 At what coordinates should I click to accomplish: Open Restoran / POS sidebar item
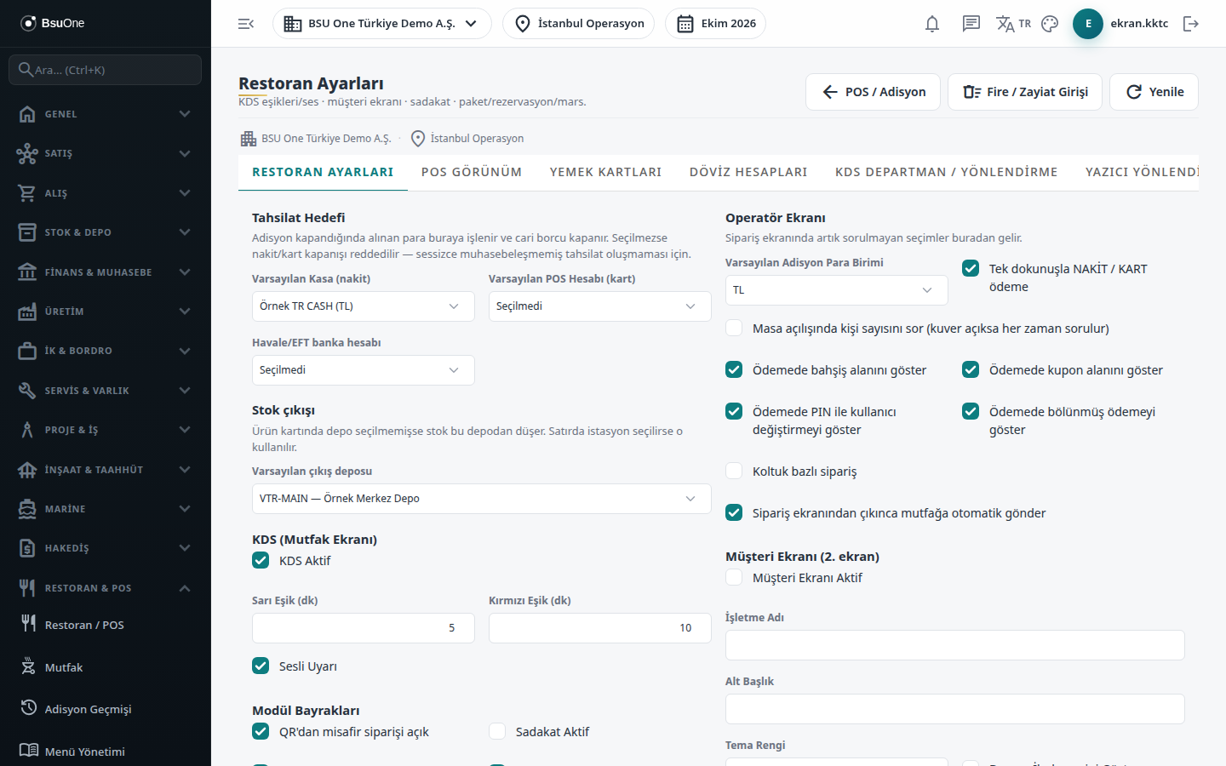click(x=106, y=625)
